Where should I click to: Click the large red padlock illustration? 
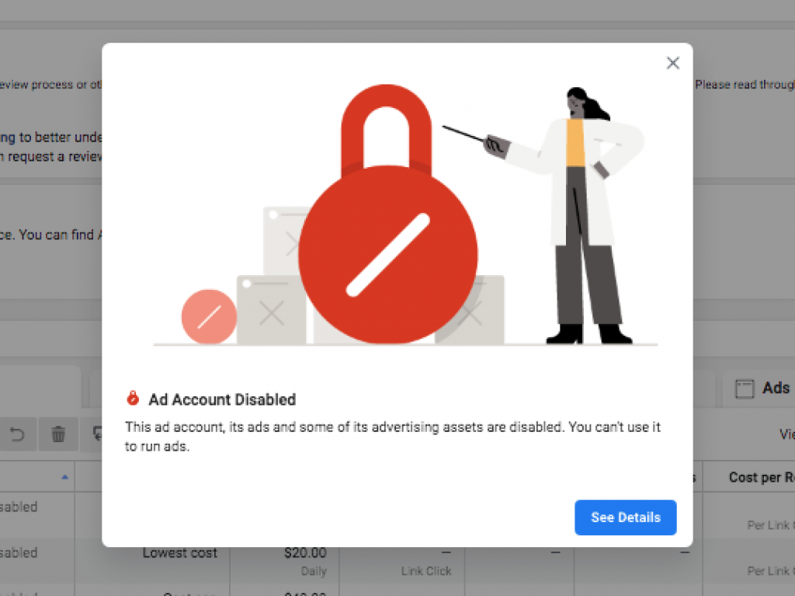pyautogui.click(x=388, y=214)
